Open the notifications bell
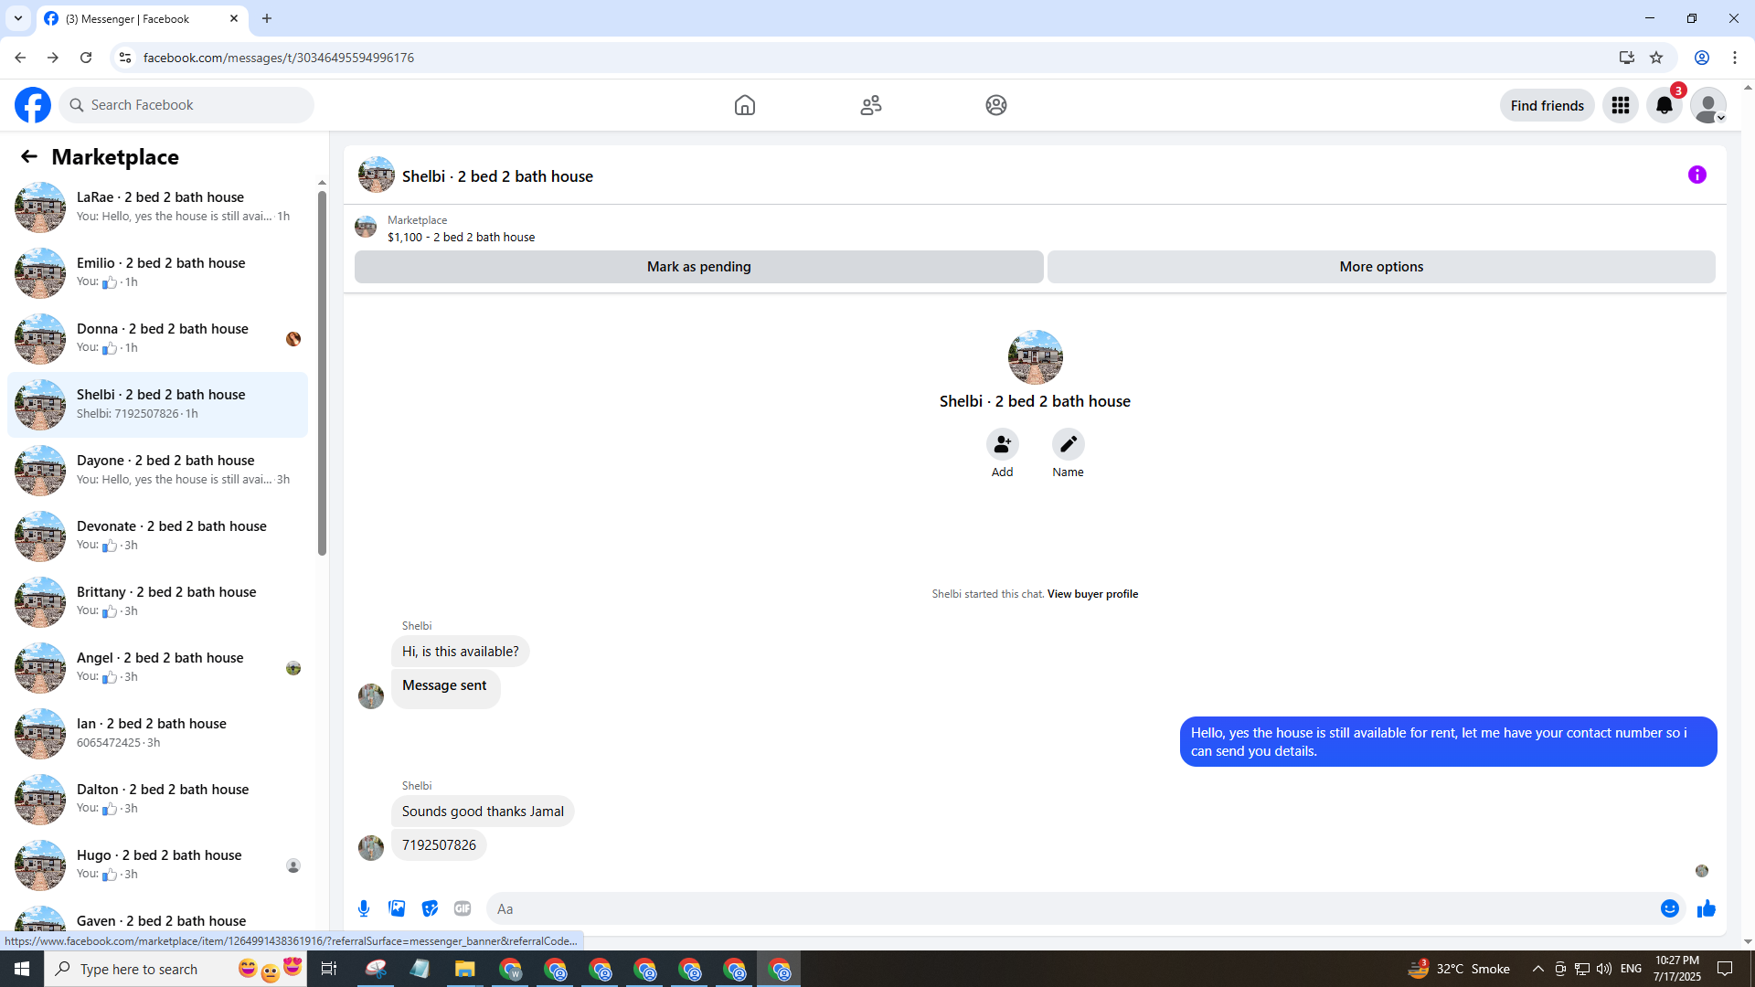Screen dimensions: 1755x987 click(x=1665, y=105)
